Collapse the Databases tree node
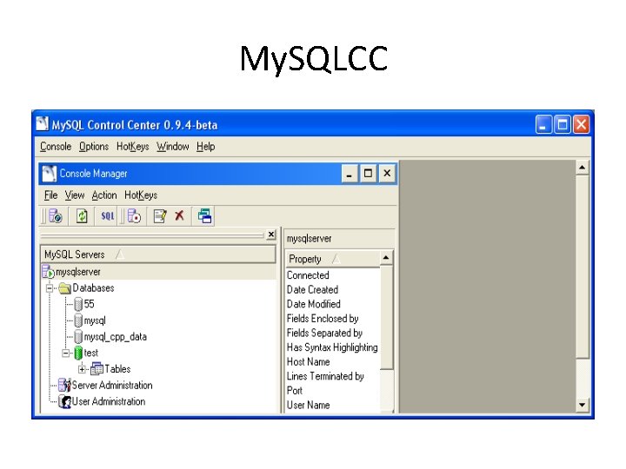Image resolution: width=626 pixels, height=469 pixels. coord(50,288)
